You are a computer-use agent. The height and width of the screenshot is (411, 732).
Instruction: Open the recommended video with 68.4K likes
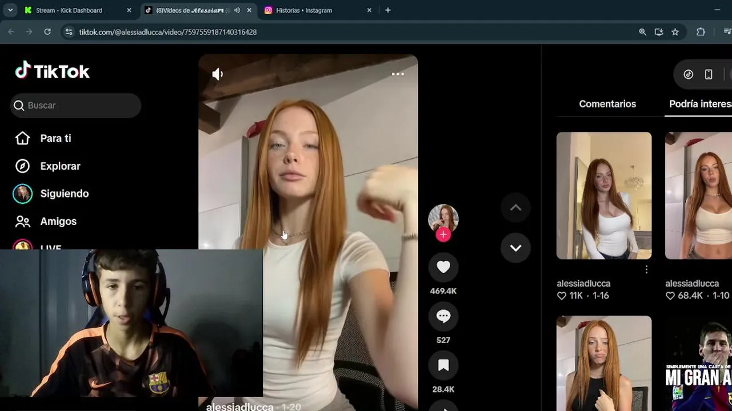(698, 196)
